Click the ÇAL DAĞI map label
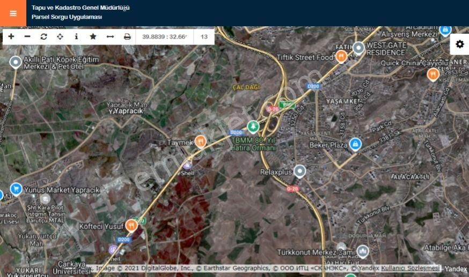The width and height of the screenshot is (469, 277). pos(246,87)
